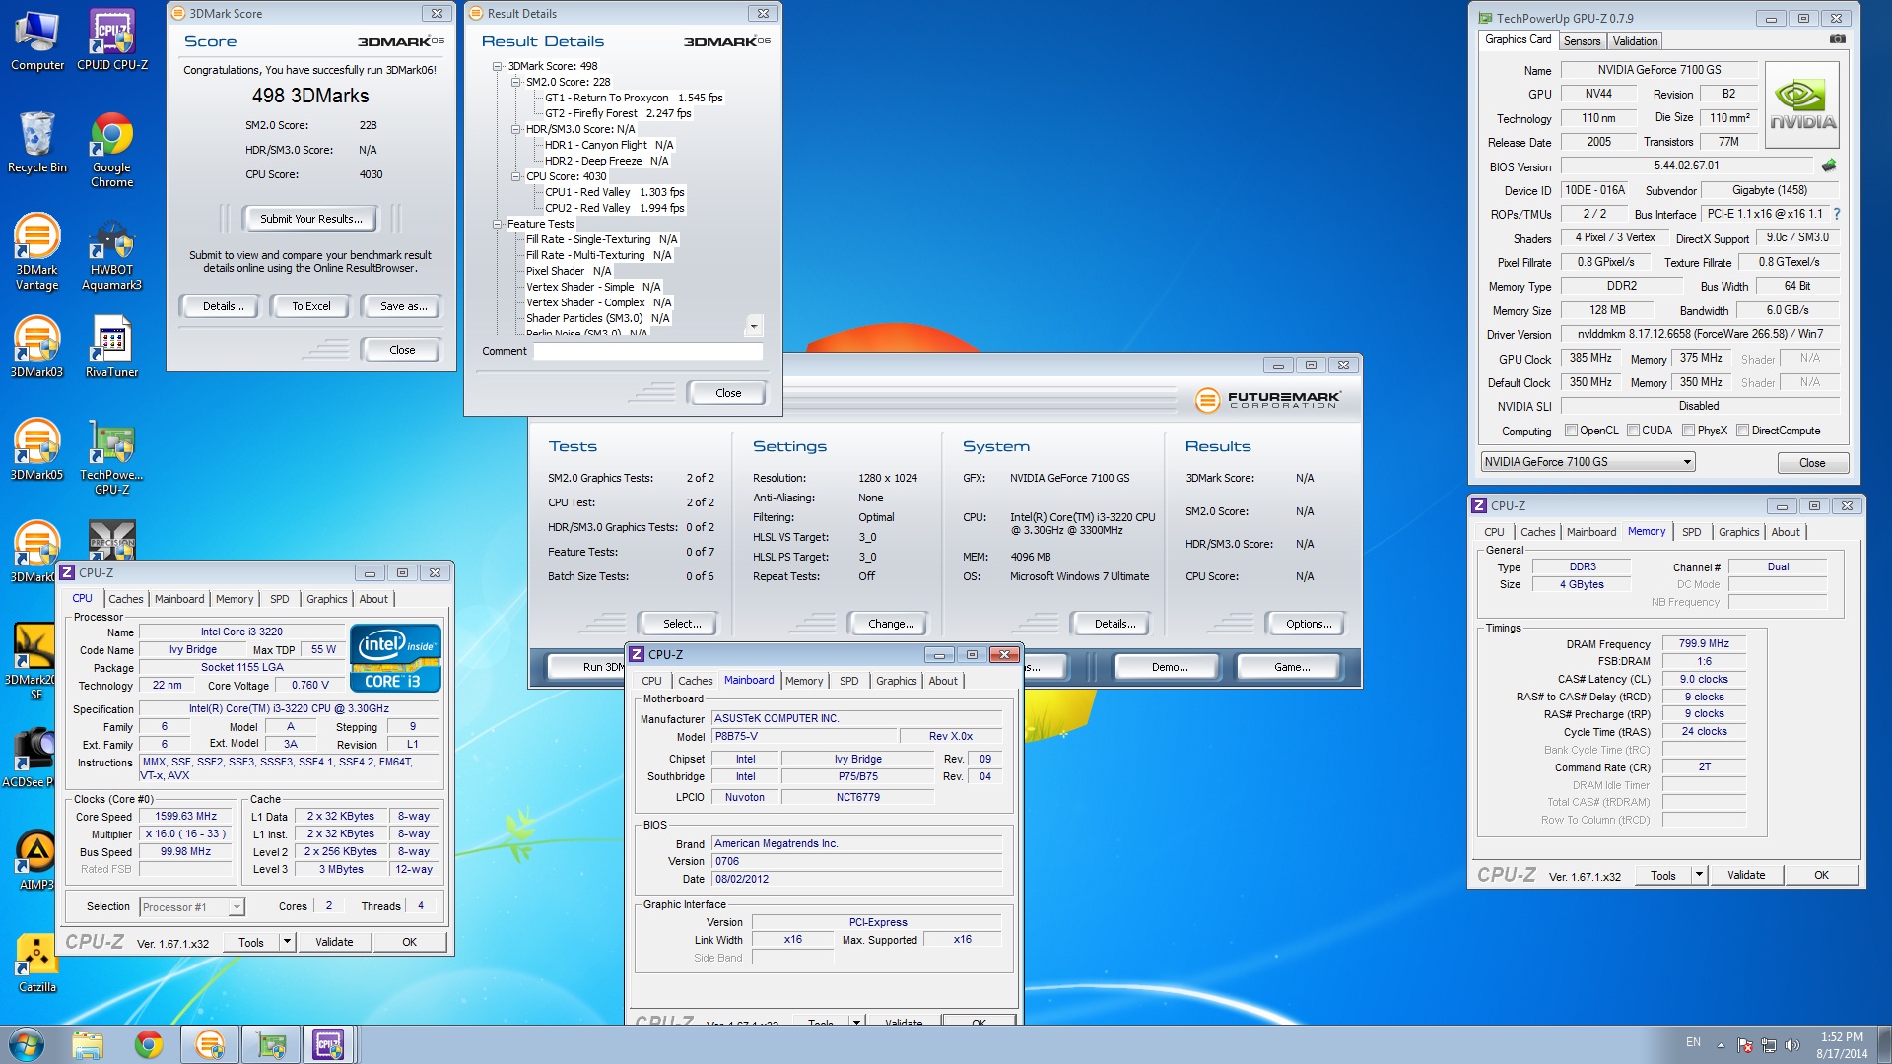Open About tab in CPU-Z Memory window
The width and height of the screenshot is (1892, 1064).
[1786, 532]
